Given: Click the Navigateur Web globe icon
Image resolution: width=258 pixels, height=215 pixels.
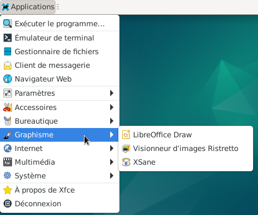Looking at the screenshot, I should coord(8,79).
